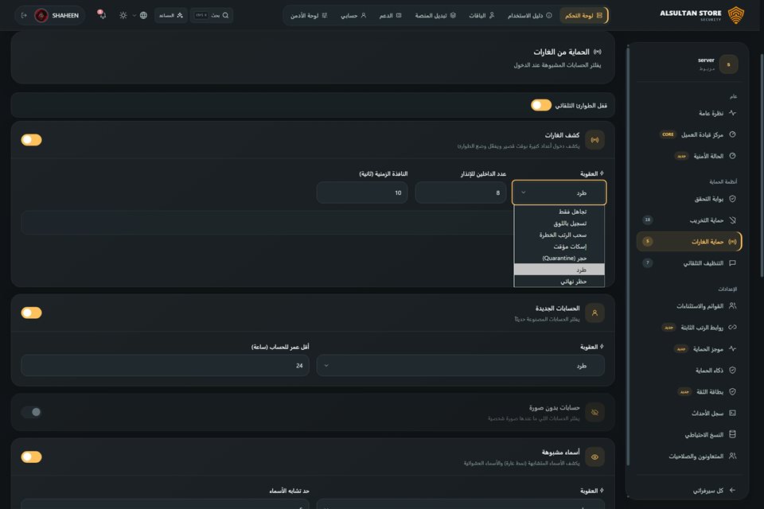Image resolution: width=764 pixels, height=509 pixels.
Task: Open سجل الأحداث event log
Action: [x=688, y=413]
